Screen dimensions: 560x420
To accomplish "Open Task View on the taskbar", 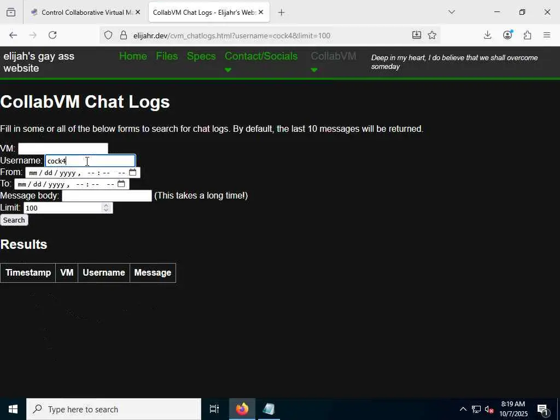I will [x=214, y=409].
